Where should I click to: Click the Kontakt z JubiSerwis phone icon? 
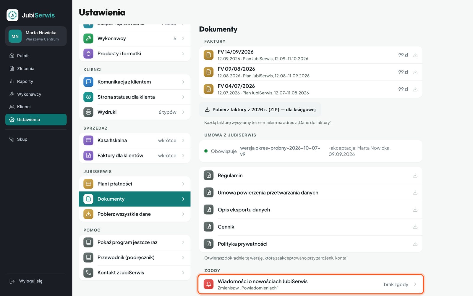coord(88,273)
